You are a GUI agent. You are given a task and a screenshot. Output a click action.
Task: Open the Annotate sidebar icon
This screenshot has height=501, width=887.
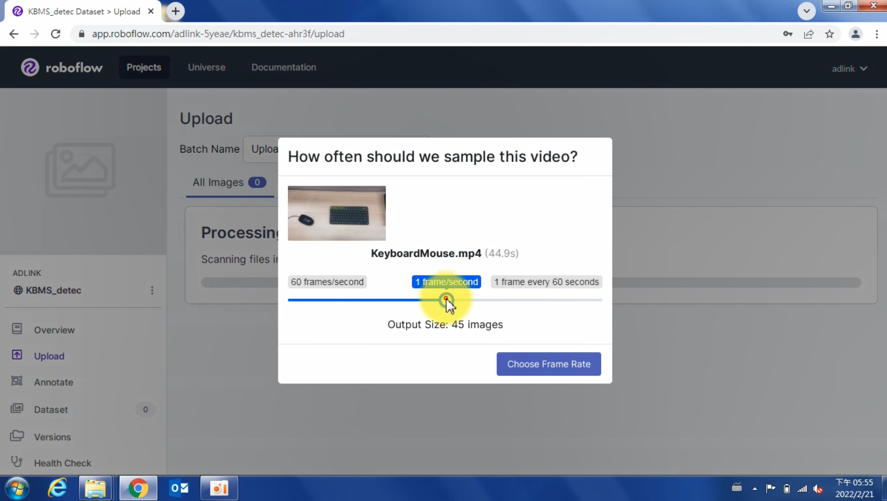17,381
